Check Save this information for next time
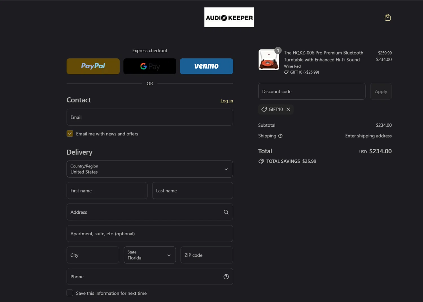Viewport: 423px width, 302px height. pyautogui.click(x=70, y=293)
